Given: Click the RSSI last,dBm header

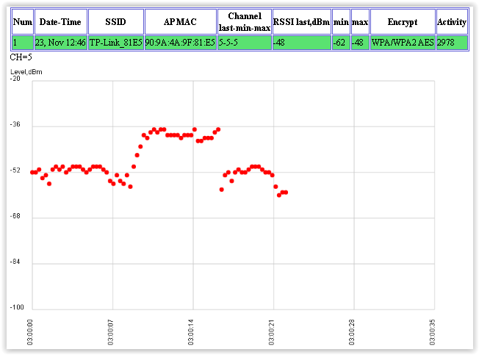Looking at the screenshot, I should coord(301,22).
